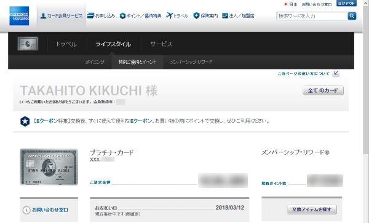
Task: Click the ログアウト button
Action: coord(346,3)
